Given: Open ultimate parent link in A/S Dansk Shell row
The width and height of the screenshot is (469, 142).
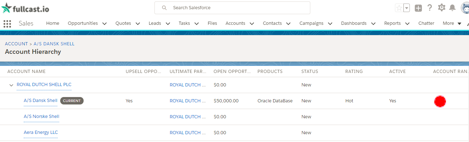Looking at the screenshot, I should (x=188, y=101).
